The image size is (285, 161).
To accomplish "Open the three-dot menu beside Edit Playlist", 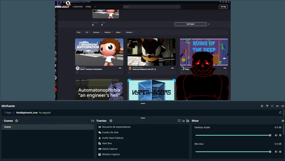I will click(209, 24).
